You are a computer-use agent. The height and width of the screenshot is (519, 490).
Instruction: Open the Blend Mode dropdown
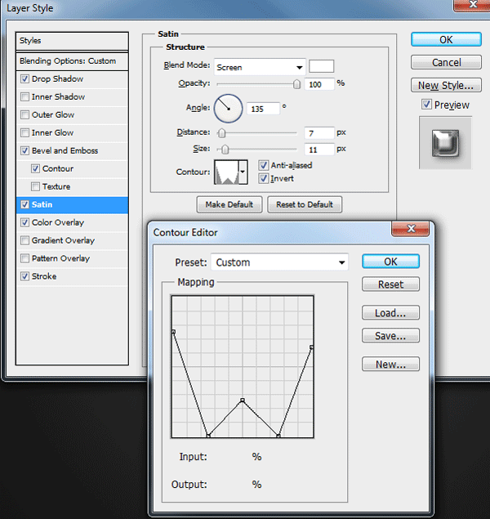(260, 67)
